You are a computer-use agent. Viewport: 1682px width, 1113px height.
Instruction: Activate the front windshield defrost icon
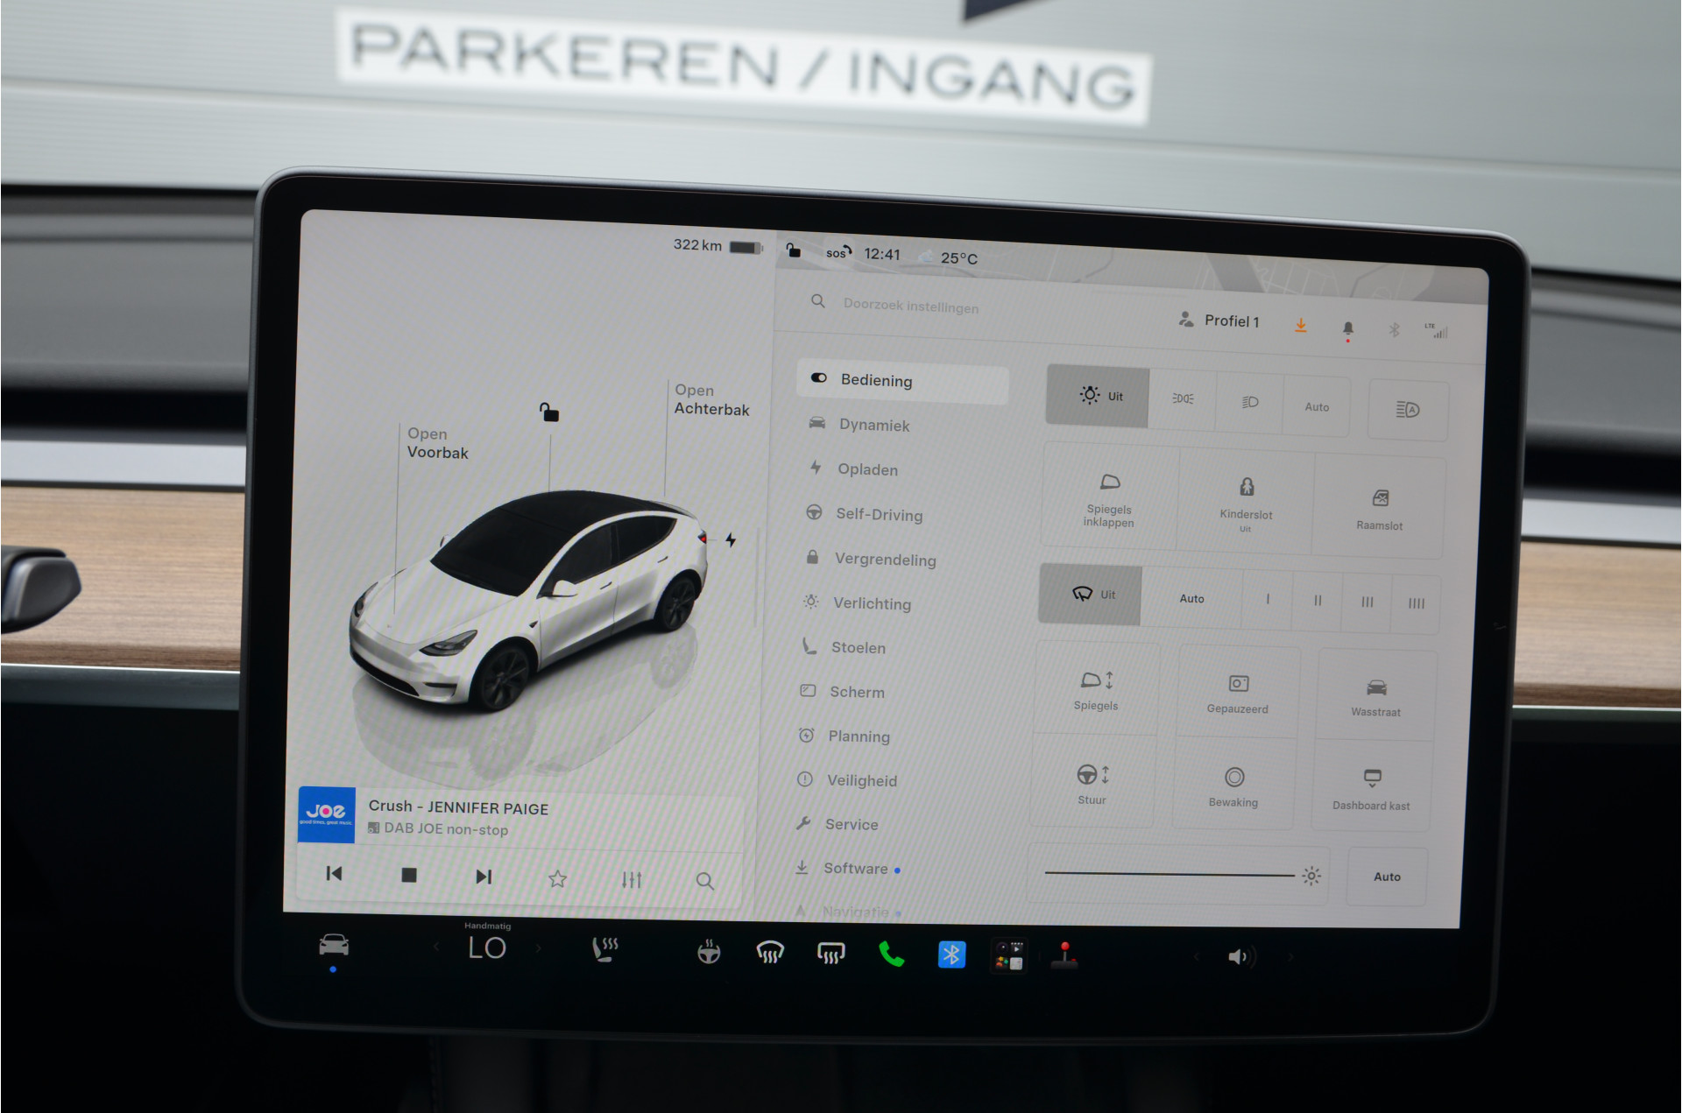[x=769, y=953]
